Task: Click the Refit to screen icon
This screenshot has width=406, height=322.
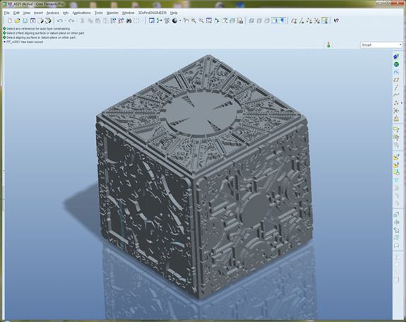Action: [209, 20]
